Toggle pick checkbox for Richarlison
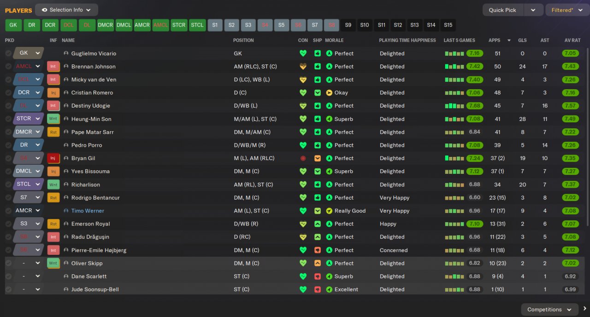The width and height of the screenshot is (590, 317). [8, 184]
